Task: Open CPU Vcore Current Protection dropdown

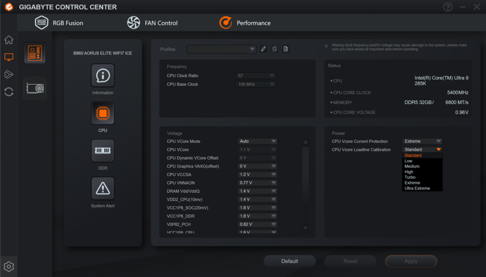Action: (x=422, y=141)
